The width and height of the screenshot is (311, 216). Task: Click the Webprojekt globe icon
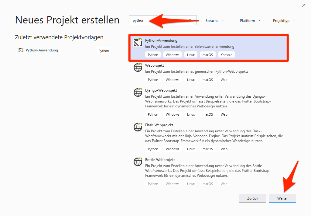138,67
